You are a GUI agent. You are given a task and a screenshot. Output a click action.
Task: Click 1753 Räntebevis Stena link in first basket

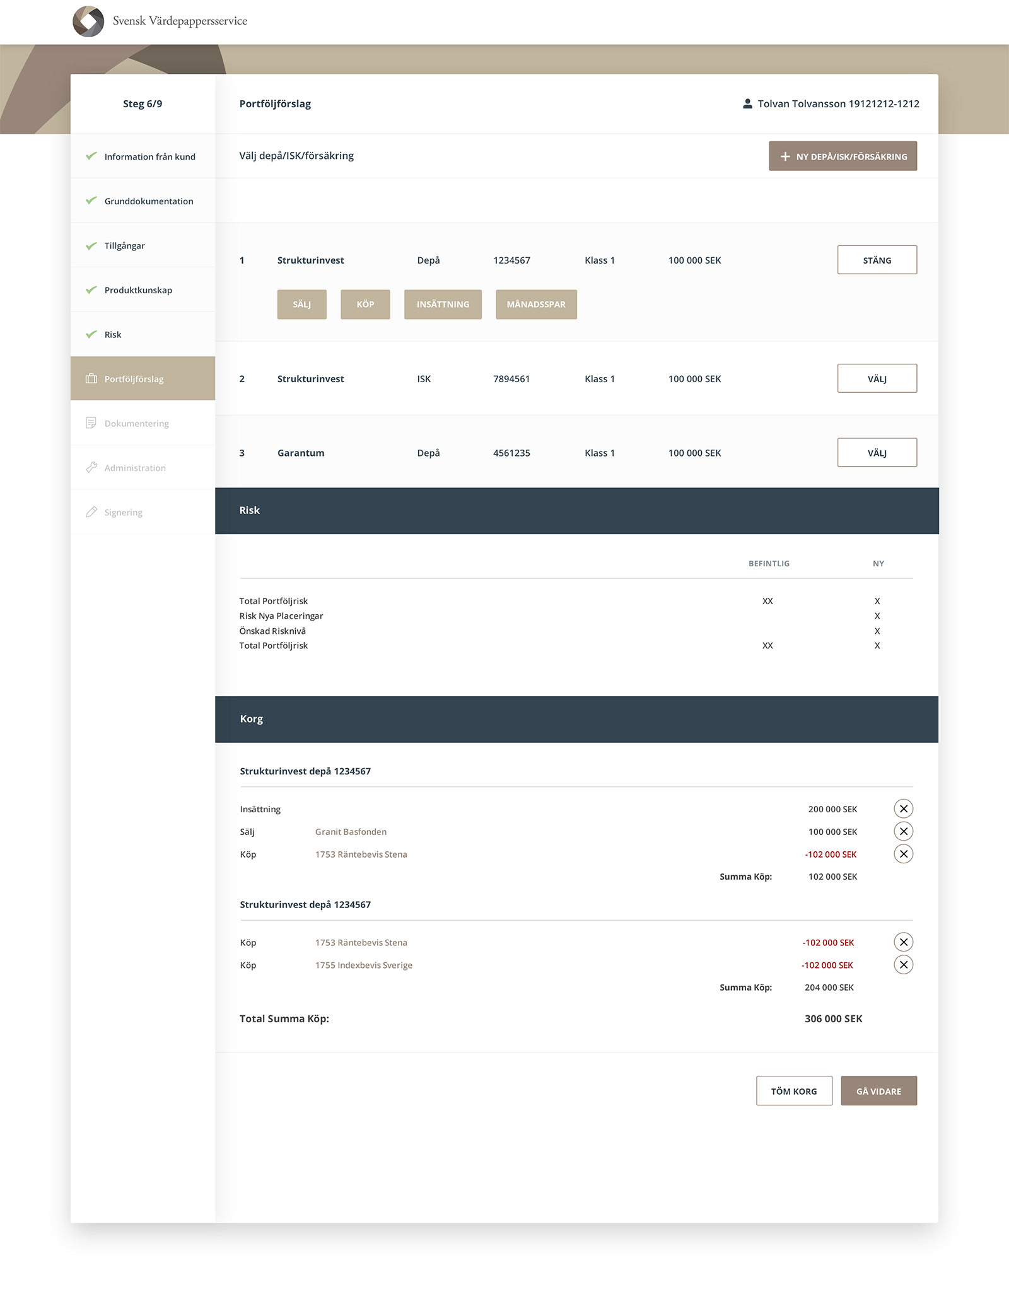(361, 854)
